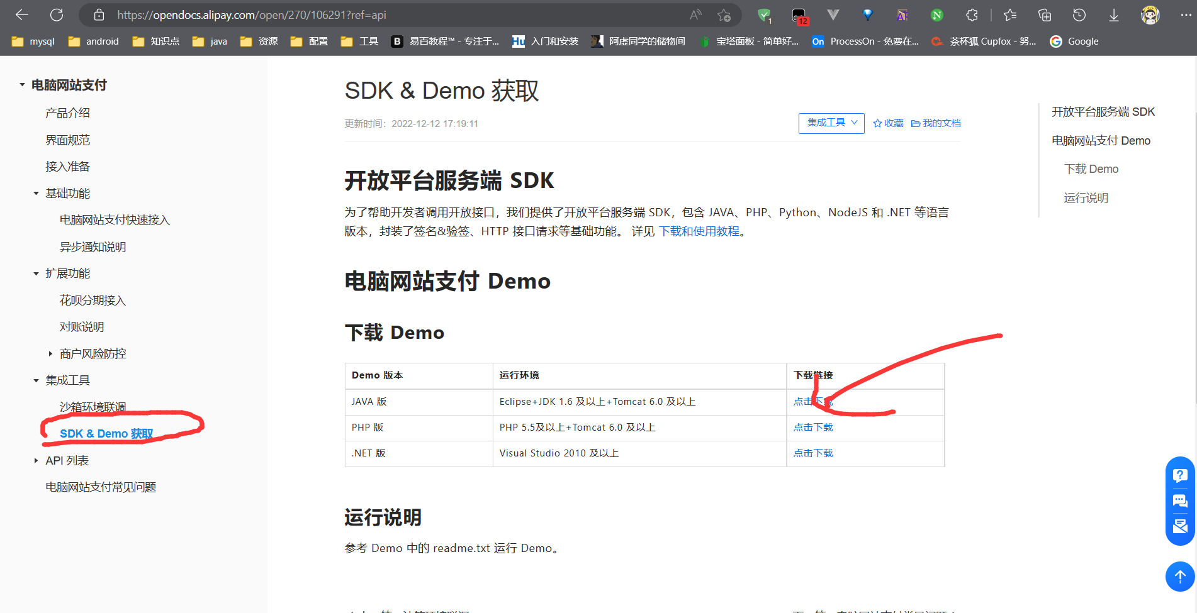Open 花呗分期接入 page

[x=93, y=301]
